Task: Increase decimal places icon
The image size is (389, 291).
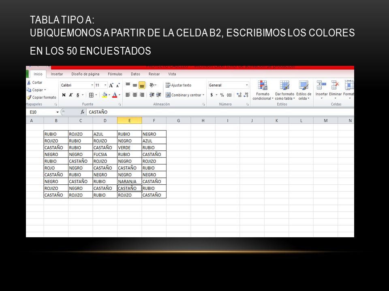Action: (239, 95)
